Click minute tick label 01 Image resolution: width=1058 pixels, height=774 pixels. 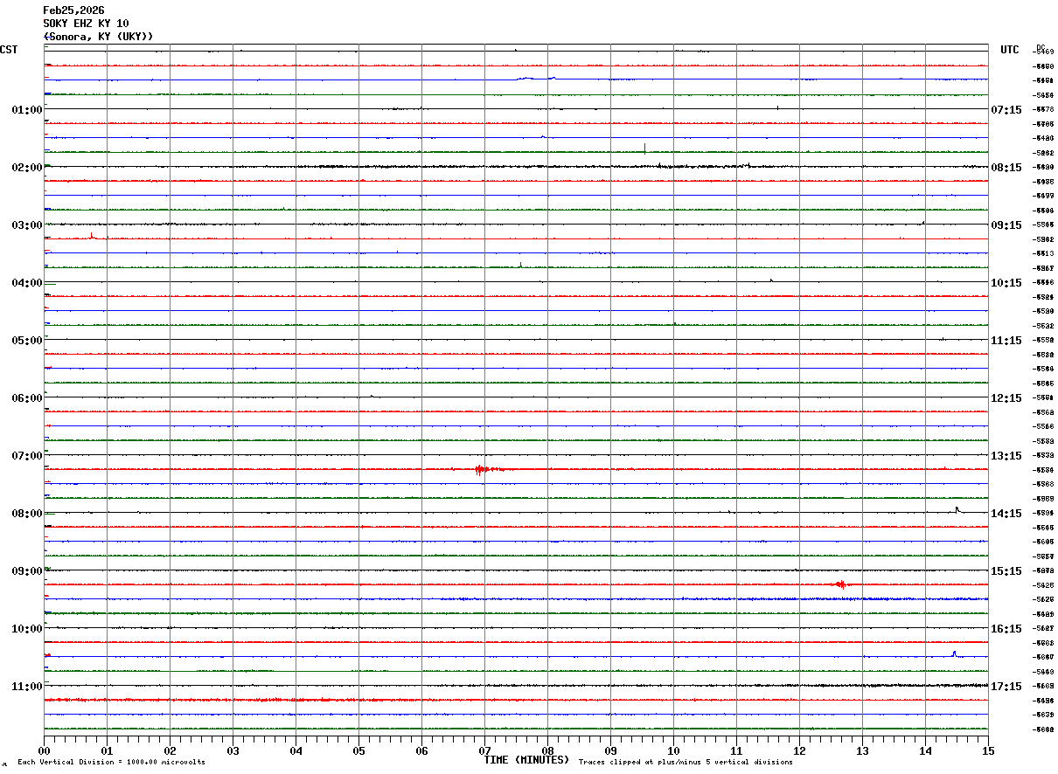107,750
